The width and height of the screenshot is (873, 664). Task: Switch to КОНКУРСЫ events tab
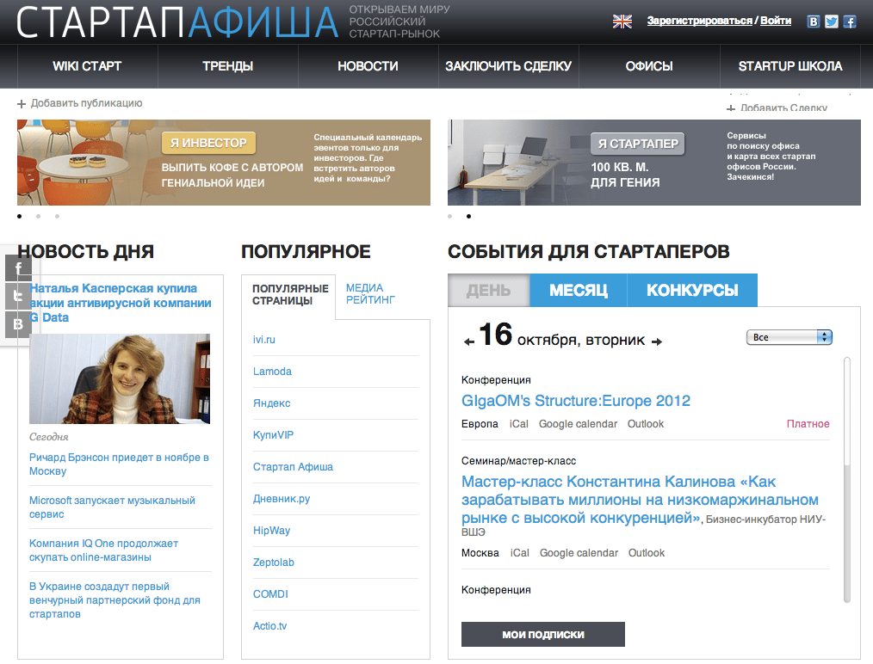pos(692,291)
